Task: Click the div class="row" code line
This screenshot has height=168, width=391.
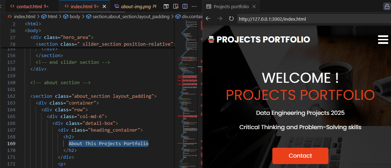Action: [x=65, y=110]
